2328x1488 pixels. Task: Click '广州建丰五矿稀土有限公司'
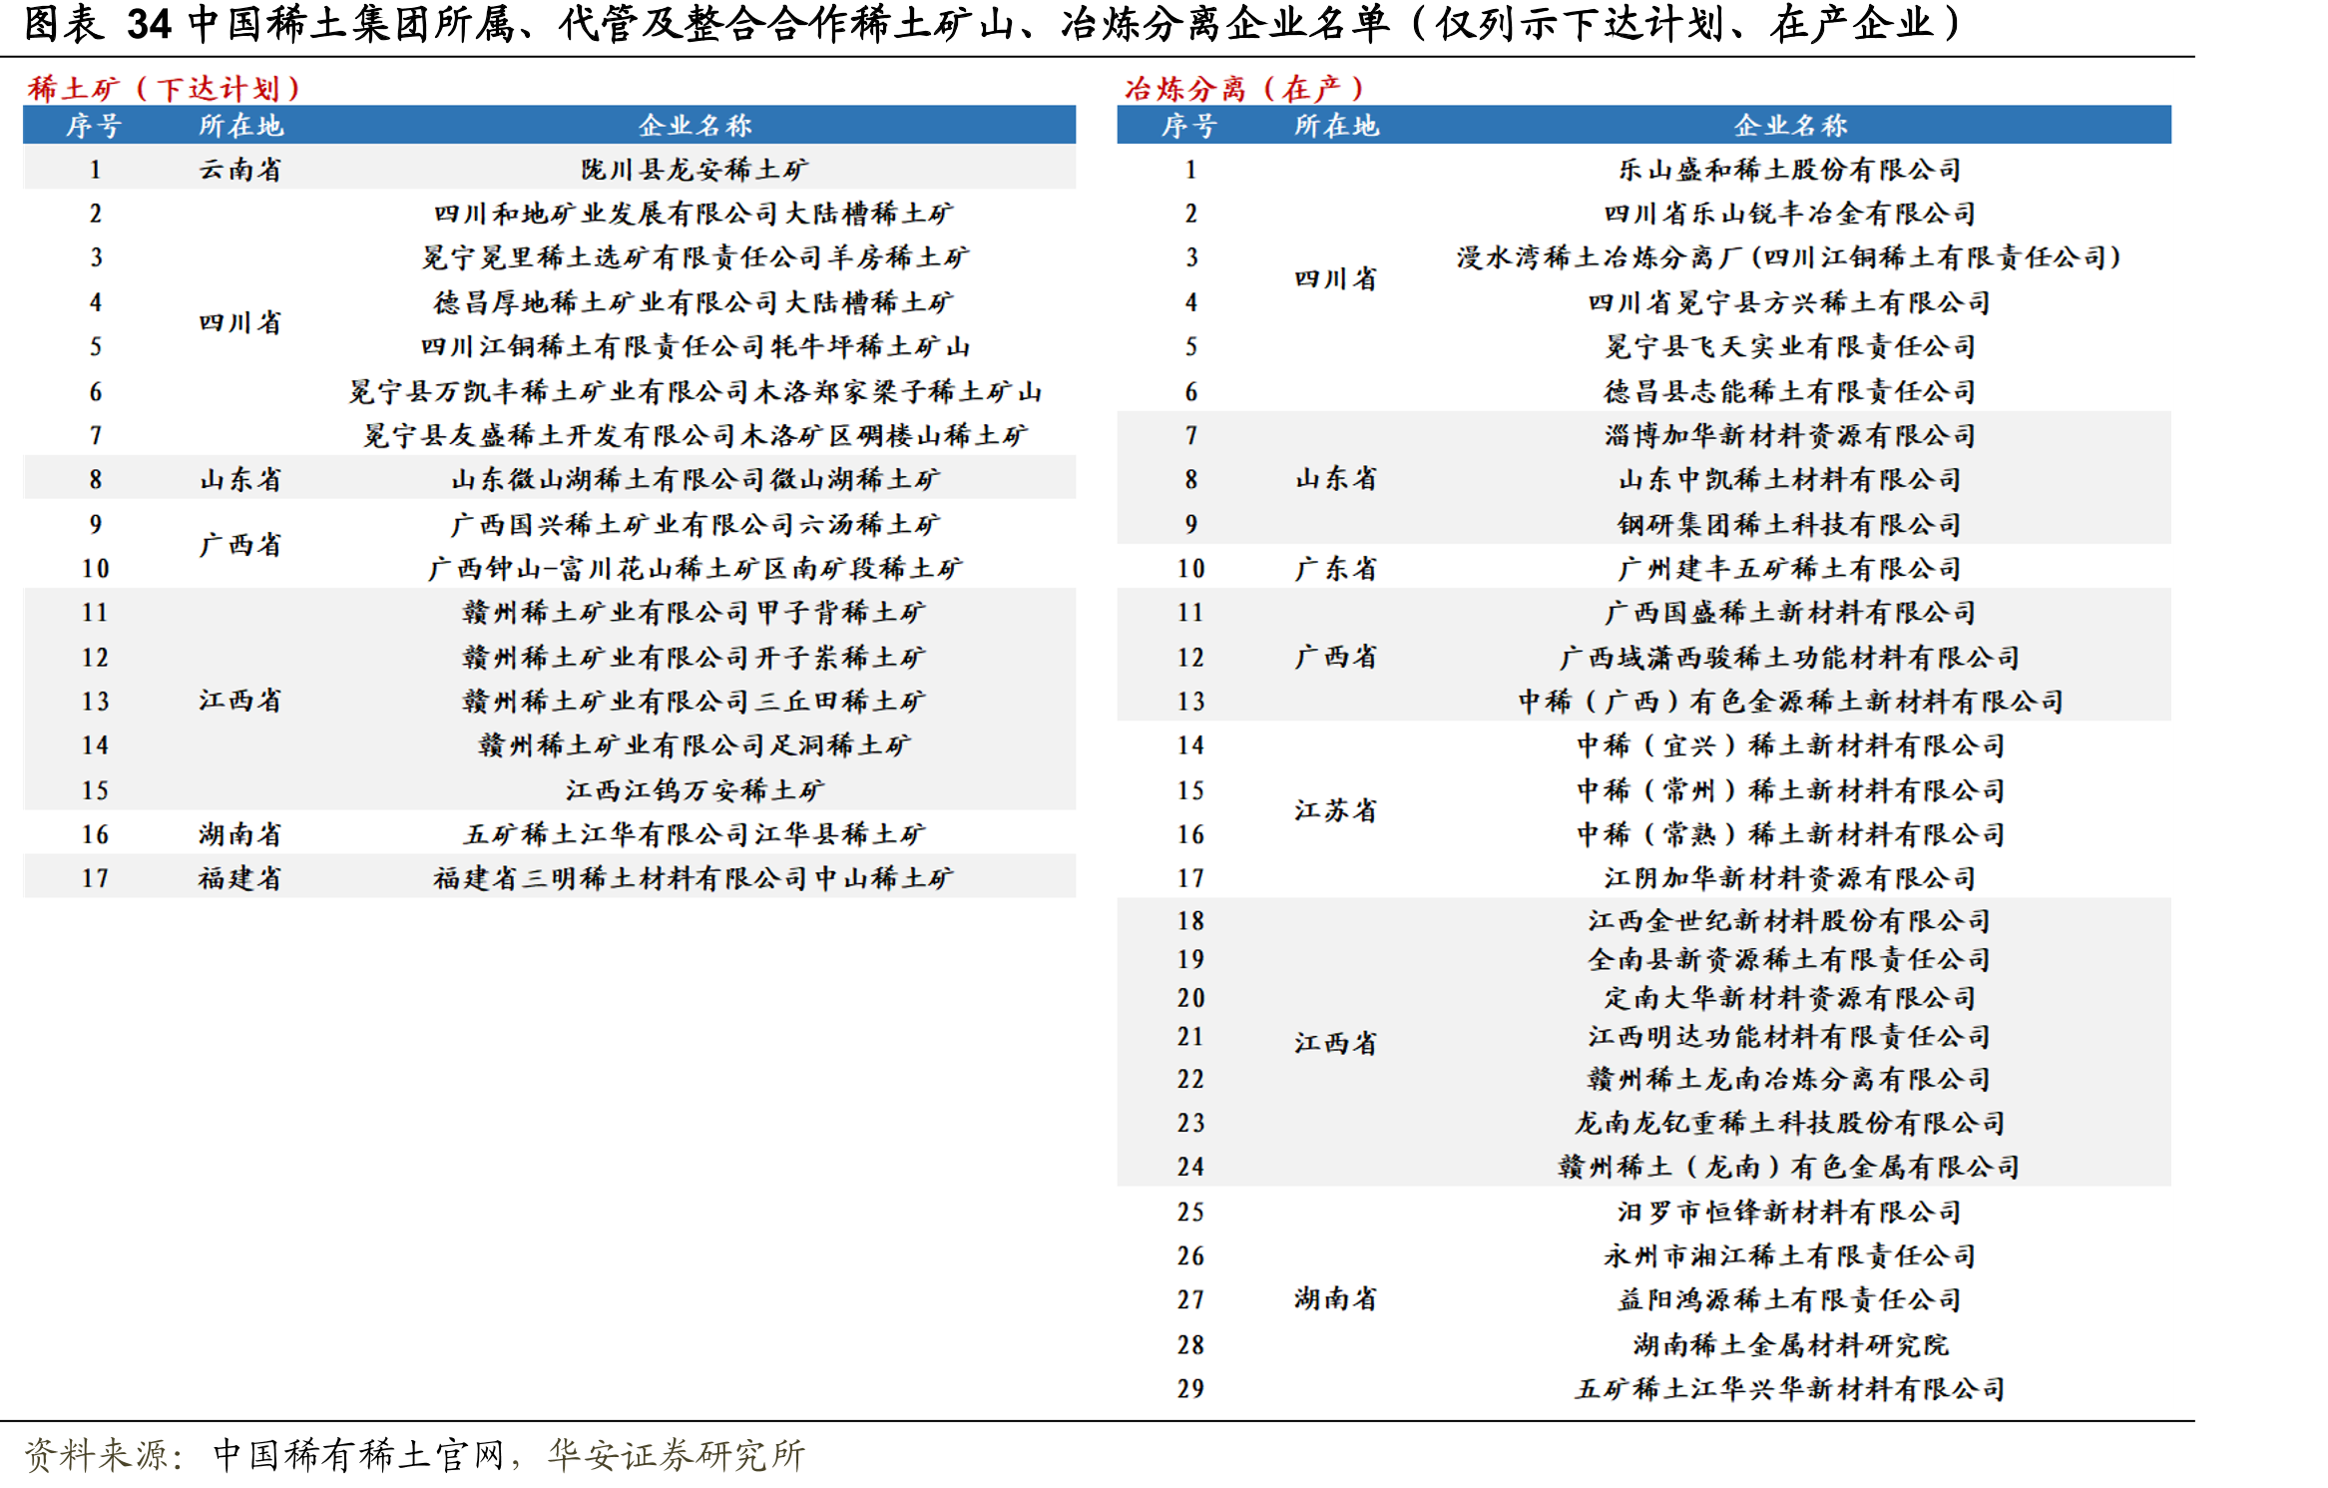(1790, 568)
